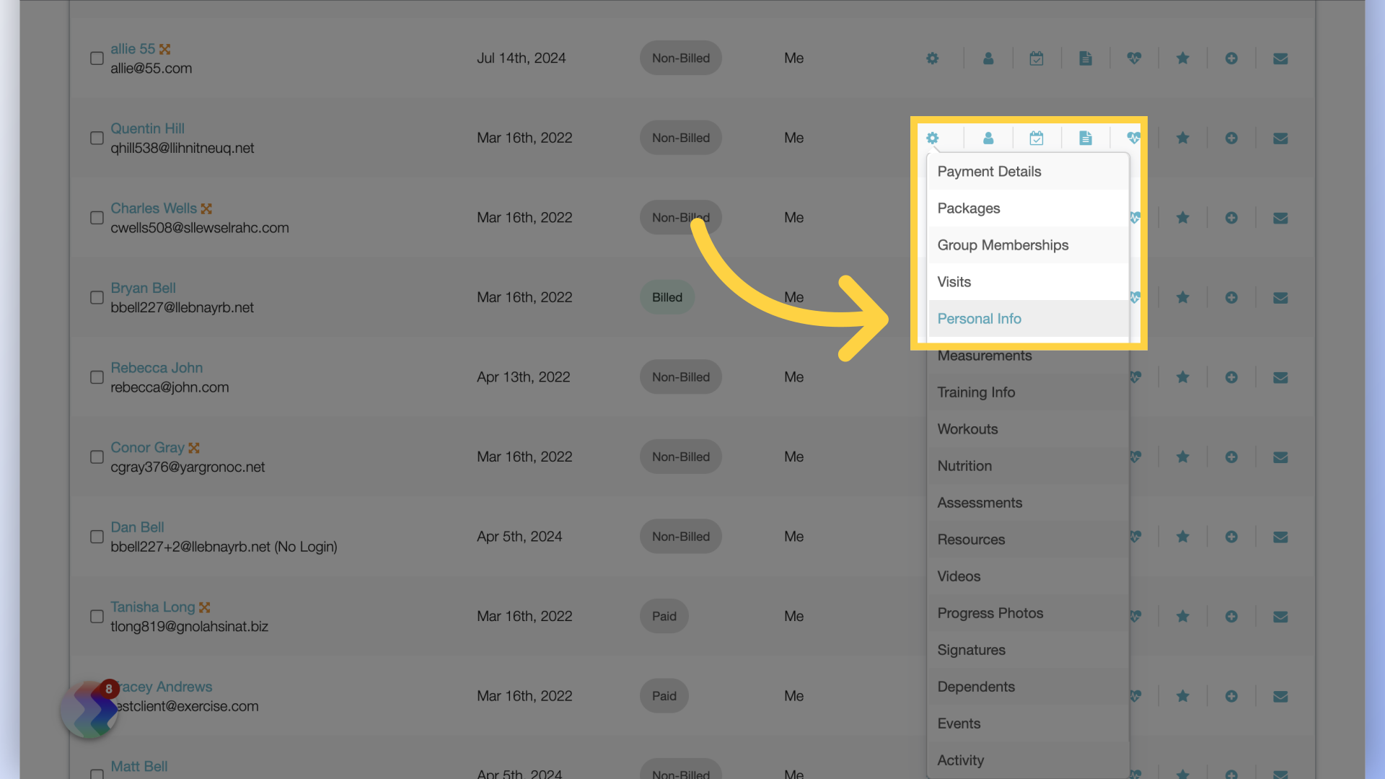Click the message/email icon for Charles Wells
The image size is (1385, 779).
[1280, 217]
